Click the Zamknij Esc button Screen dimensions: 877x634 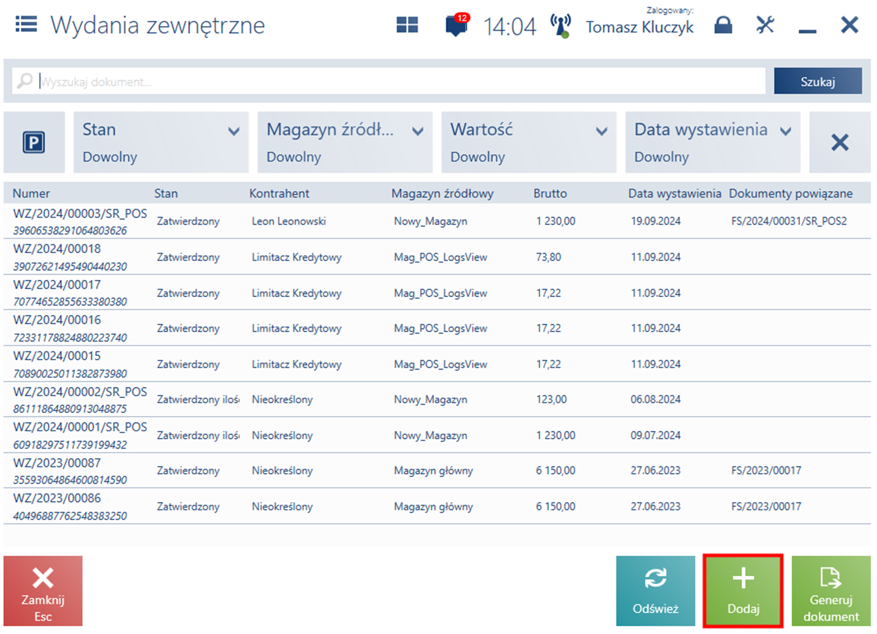pyautogui.click(x=43, y=591)
